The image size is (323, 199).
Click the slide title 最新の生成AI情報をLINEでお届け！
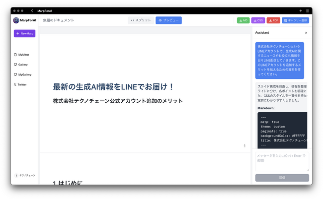[113, 87]
